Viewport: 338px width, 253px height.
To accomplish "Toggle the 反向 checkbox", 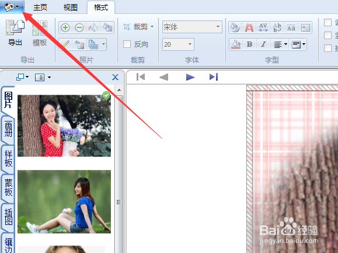I will 127,44.
